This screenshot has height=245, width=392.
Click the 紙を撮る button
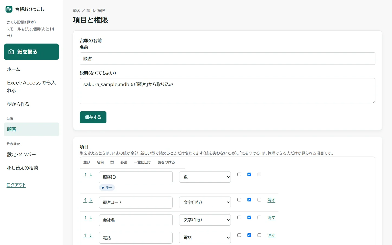[x=31, y=52]
